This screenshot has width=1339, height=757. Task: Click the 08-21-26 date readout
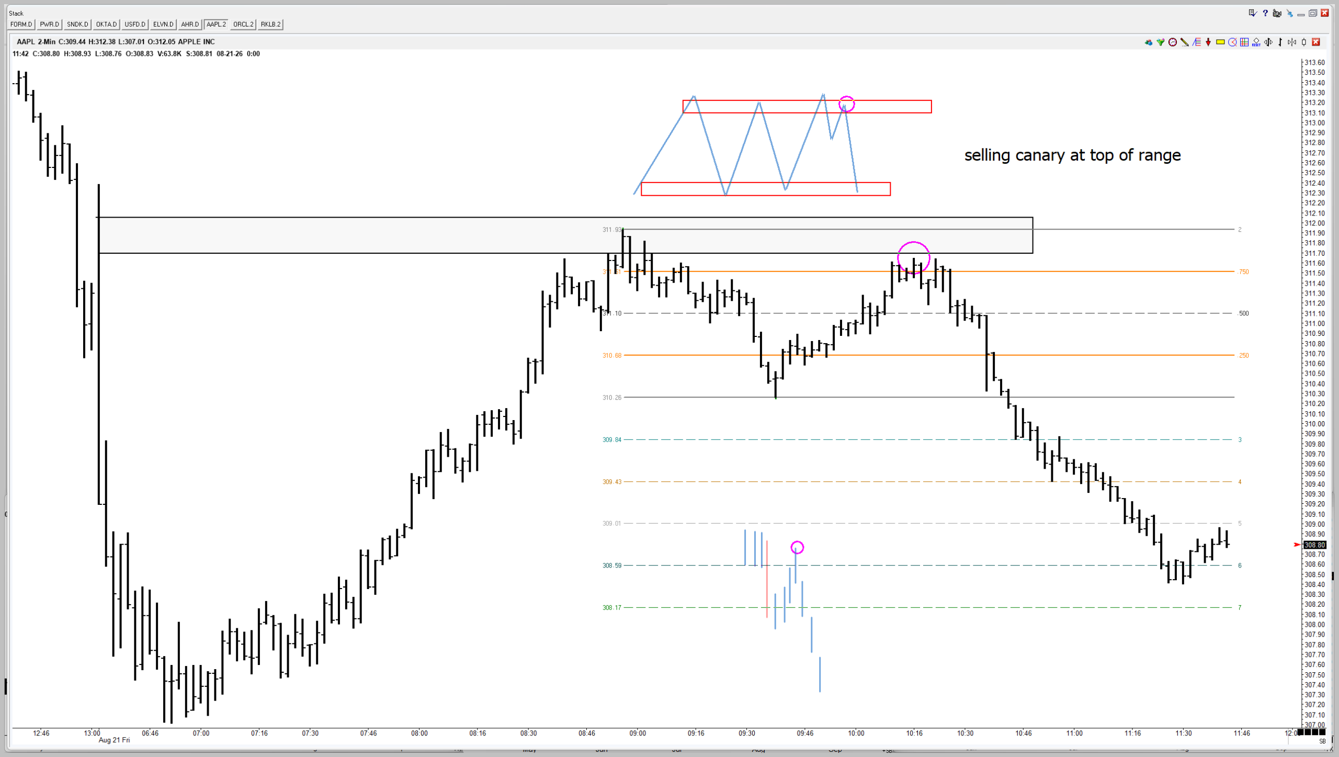point(230,54)
